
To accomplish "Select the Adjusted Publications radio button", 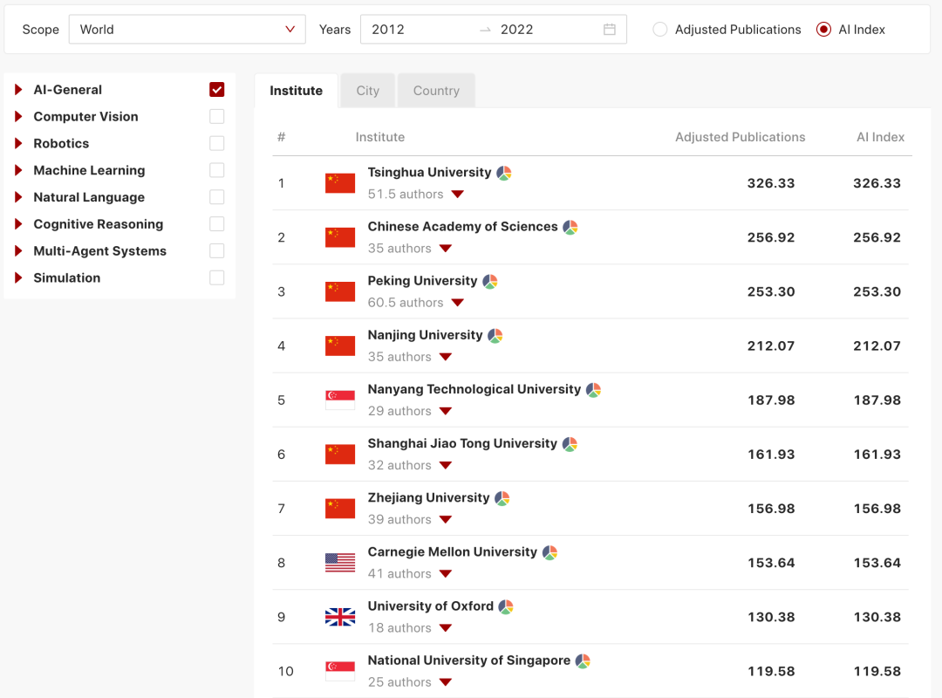I will click(659, 30).
